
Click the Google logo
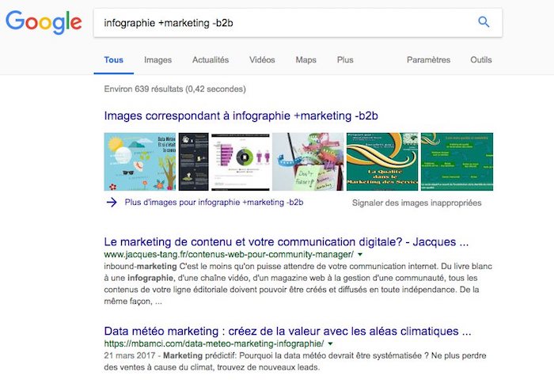44,23
